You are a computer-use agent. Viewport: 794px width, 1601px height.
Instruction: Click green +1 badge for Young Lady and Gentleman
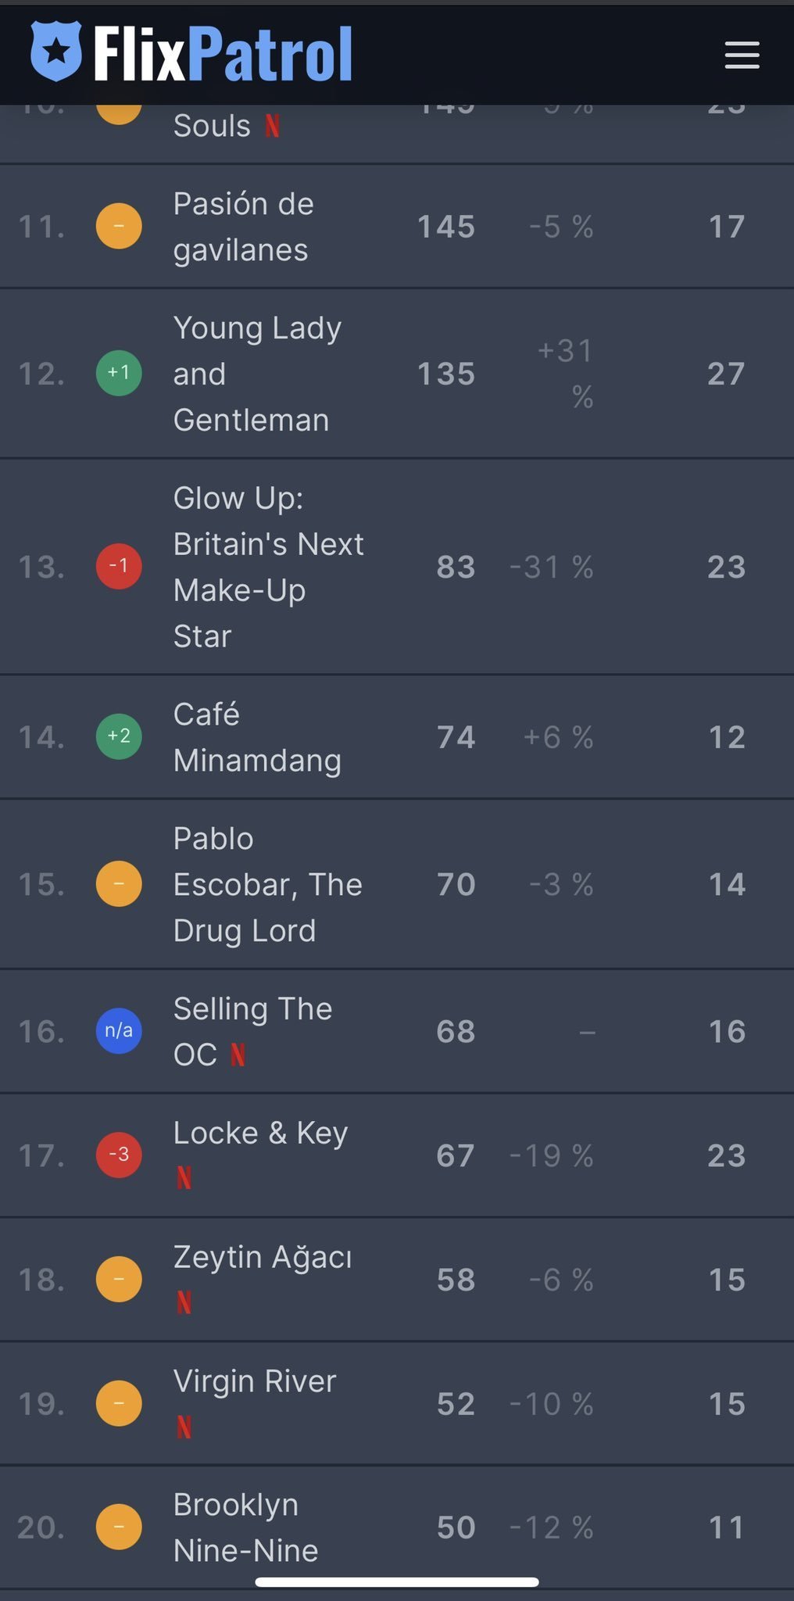(119, 373)
